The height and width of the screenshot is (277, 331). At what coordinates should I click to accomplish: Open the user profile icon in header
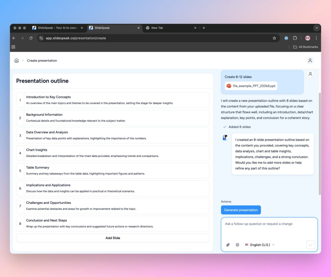[310, 60]
